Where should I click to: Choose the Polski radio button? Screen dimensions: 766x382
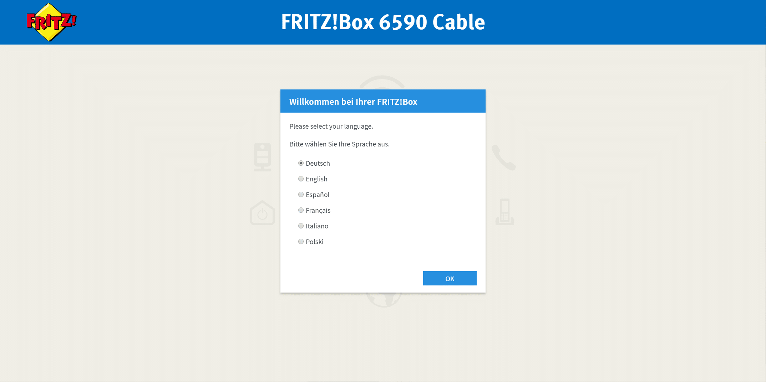coord(301,242)
